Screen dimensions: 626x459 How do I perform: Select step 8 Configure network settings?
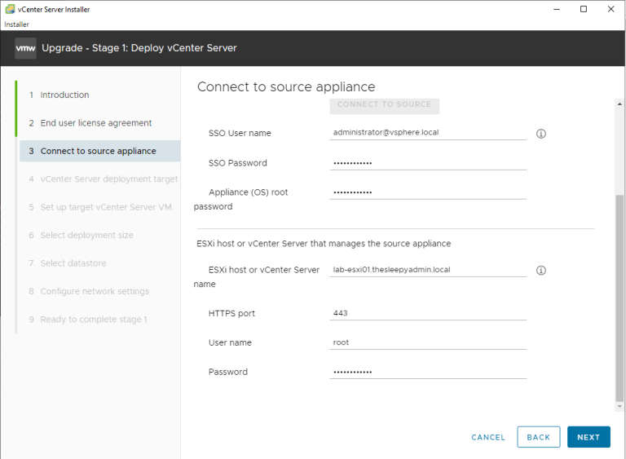[x=89, y=291]
